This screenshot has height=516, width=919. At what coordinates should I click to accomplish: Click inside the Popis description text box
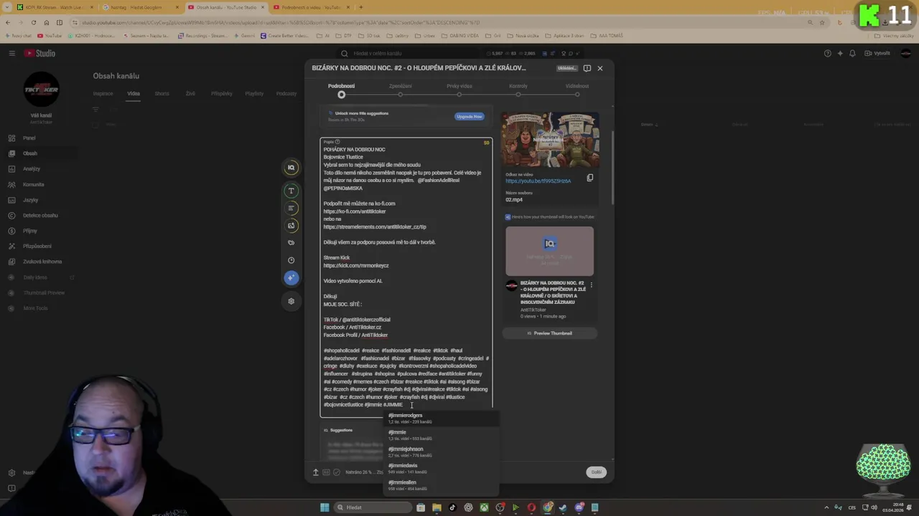click(406, 277)
